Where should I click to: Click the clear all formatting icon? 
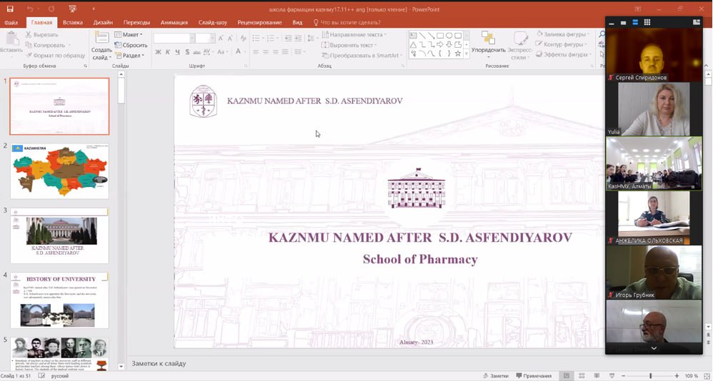point(244,39)
